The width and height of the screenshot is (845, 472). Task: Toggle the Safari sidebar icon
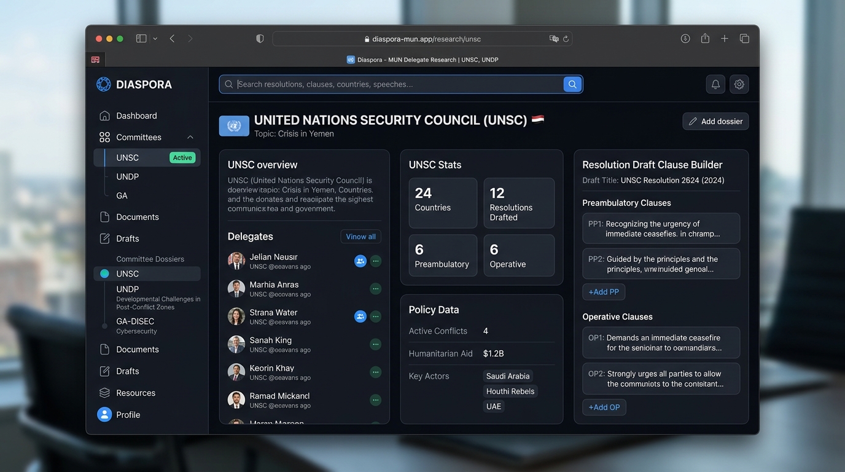[141, 39]
